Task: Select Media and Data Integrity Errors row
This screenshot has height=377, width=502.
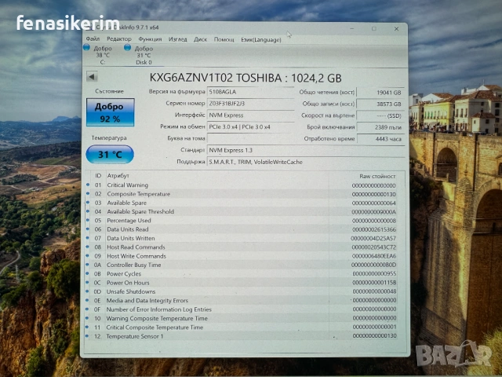Action: pyautogui.click(x=241, y=300)
